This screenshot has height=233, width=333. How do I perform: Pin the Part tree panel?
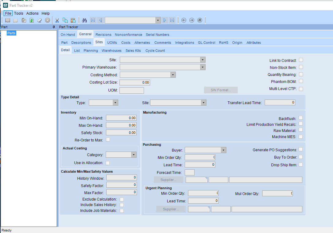[x=54, y=27]
